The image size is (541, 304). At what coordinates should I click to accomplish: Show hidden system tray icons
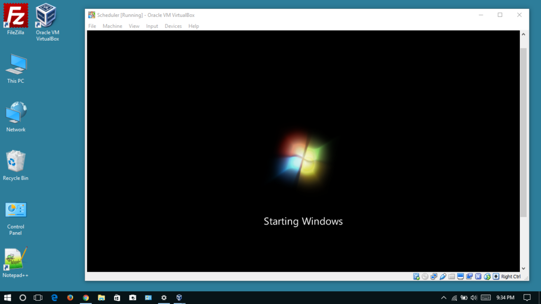tap(444, 298)
